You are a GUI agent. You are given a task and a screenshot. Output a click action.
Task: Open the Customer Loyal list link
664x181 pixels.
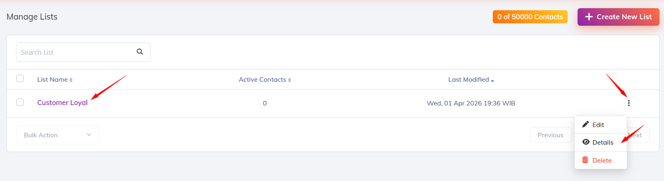(62, 103)
